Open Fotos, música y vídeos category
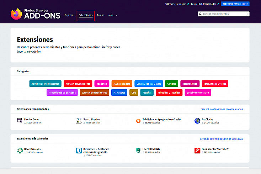 (x=215, y=84)
